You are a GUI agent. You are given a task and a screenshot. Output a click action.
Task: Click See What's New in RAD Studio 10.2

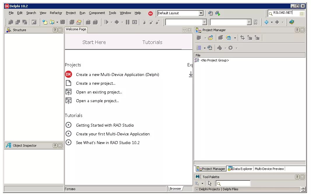[108, 143]
